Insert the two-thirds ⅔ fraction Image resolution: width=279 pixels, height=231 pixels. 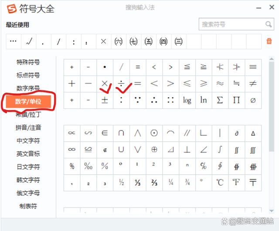[x=154, y=183]
